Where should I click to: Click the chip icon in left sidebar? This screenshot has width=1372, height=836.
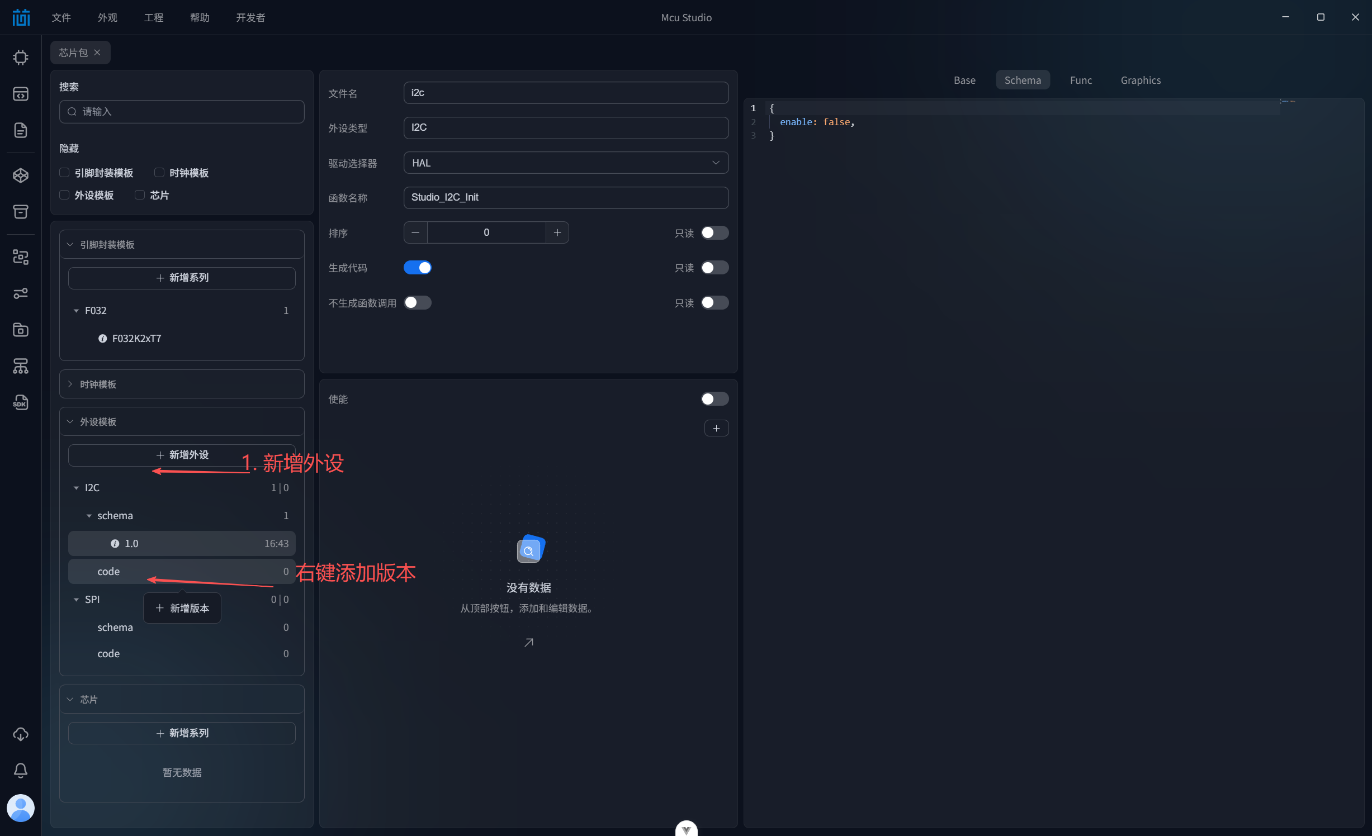pyautogui.click(x=21, y=58)
